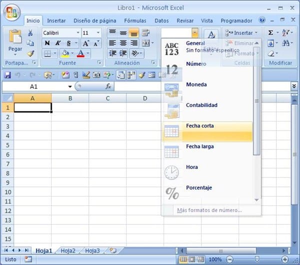The image size is (300, 265).
Task: Toggle underline with the S button
Action: (68, 43)
